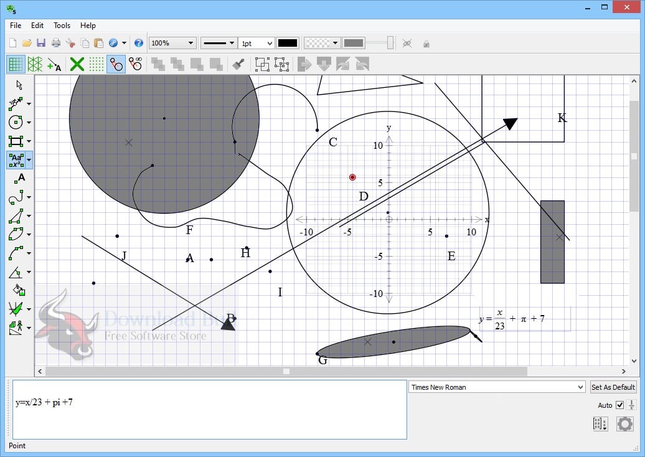Open the 100% zoom level dropdown
The width and height of the screenshot is (645, 457).
[172, 43]
